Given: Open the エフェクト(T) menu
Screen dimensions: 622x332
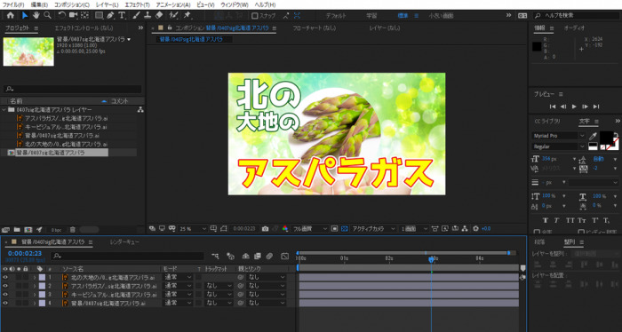Looking at the screenshot, I should coord(137,4).
